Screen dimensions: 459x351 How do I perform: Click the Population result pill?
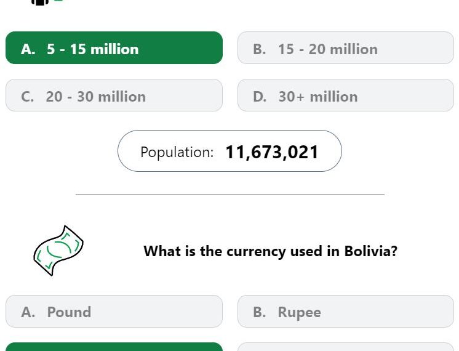tap(229, 151)
